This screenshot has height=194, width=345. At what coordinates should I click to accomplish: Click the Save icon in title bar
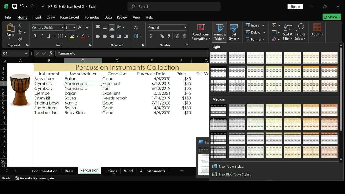[x=15, y=6]
